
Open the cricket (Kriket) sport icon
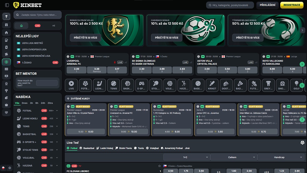212,85
